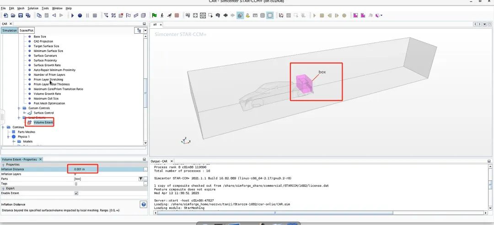Collapse the Continua folder node
The width and height of the screenshot is (494, 225).
[x=3, y=127]
